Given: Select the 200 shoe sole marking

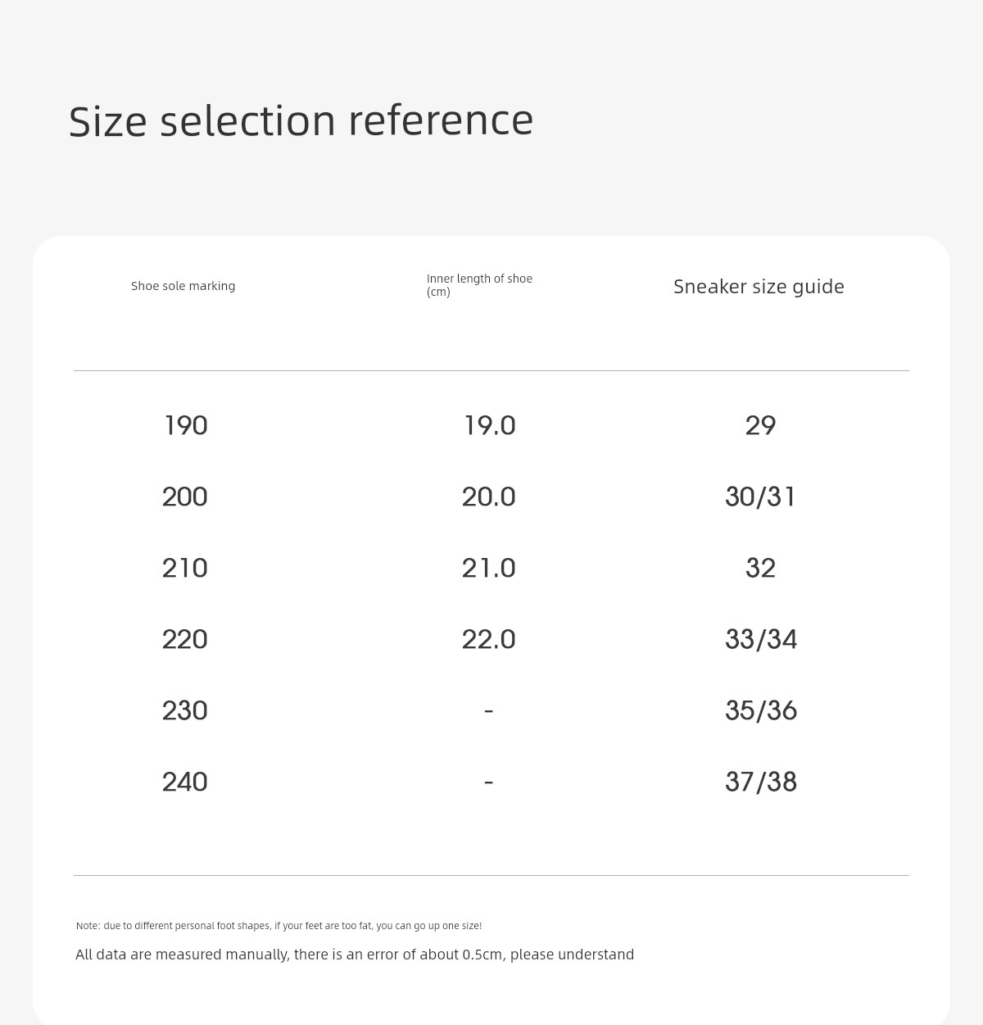Looking at the screenshot, I should coord(185,497).
